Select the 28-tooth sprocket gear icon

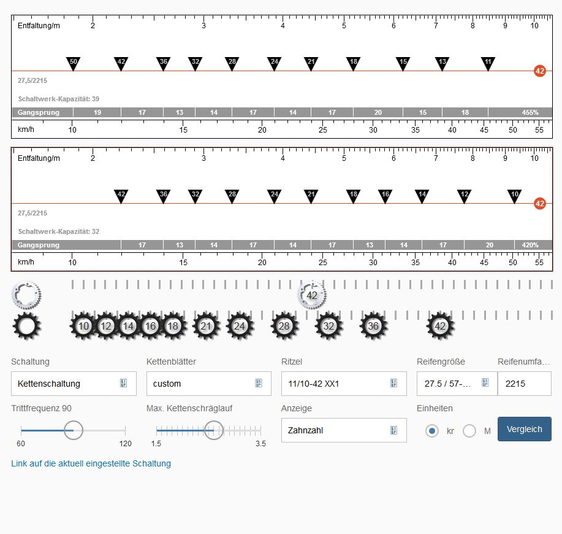[x=284, y=326]
